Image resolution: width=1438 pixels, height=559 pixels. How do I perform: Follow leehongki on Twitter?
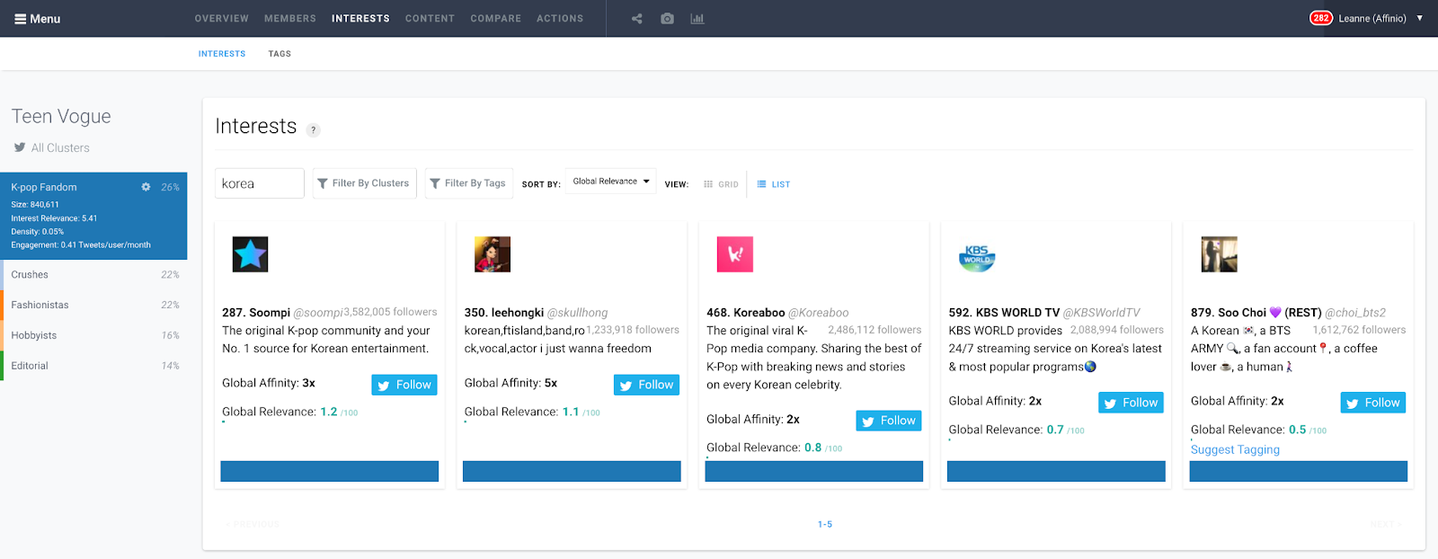(646, 385)
